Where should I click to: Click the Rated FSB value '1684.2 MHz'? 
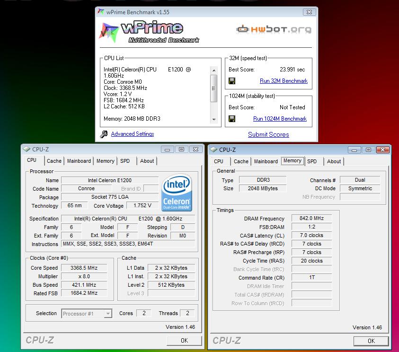coord(84,293)
